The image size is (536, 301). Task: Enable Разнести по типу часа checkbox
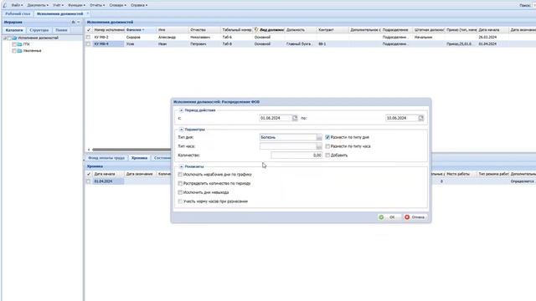pos(327,146)
